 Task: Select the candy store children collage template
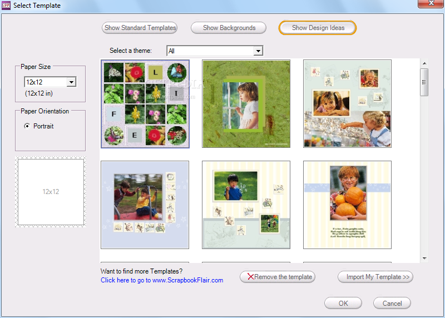pyautogui.click(x=347, y=103)
